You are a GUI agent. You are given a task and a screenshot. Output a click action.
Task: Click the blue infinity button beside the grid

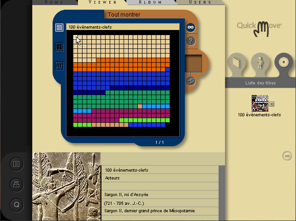coord(191,28)
